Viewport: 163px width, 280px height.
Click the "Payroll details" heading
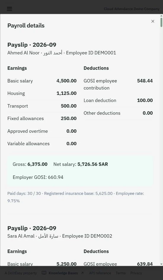[26, 25]
